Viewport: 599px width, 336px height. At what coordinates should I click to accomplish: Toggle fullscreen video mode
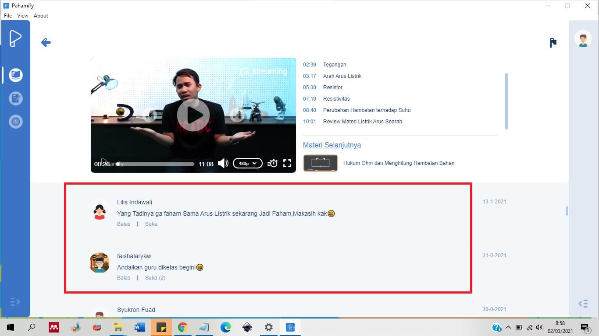tap(287, 164)
